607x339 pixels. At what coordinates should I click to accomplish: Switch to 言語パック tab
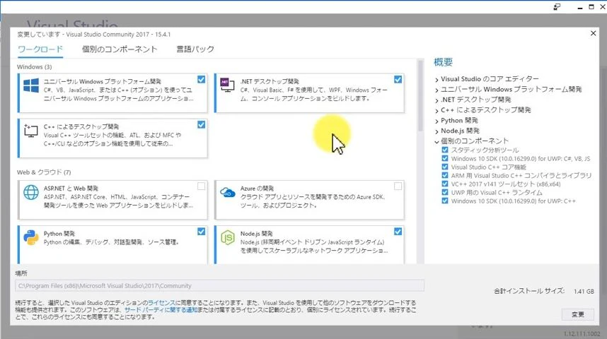point(195,49)
